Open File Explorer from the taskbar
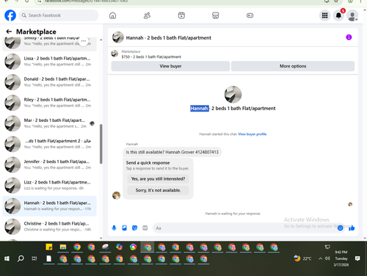This screenshot has height=276, width=367. pyautogui.click(x=63, y=247)
